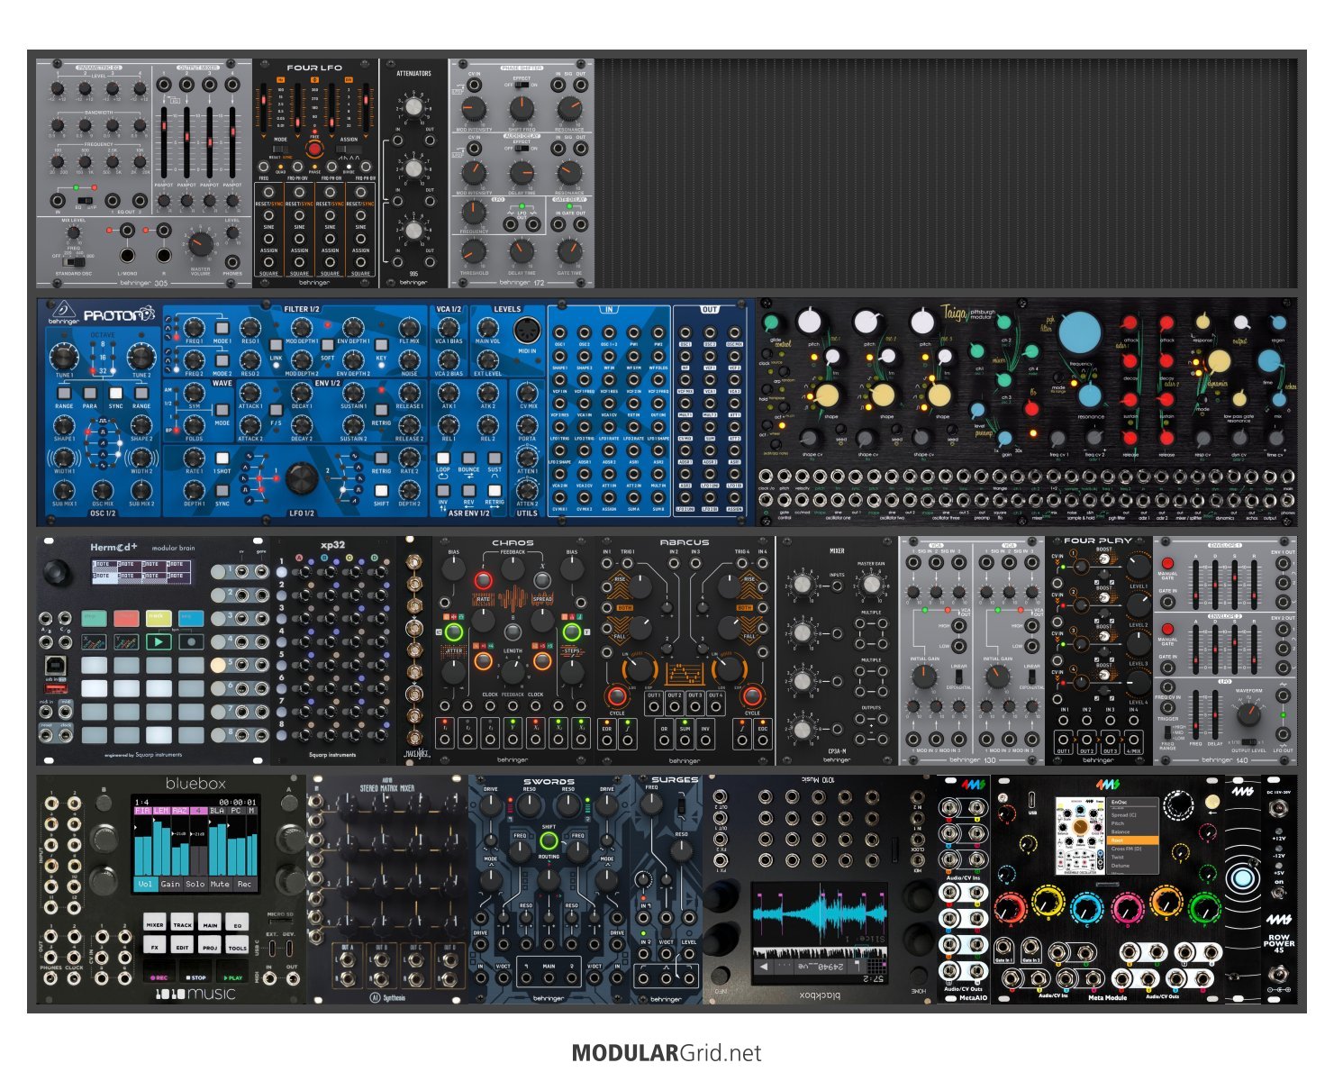Click the red Rate button on Chaos

click(483, 581)
